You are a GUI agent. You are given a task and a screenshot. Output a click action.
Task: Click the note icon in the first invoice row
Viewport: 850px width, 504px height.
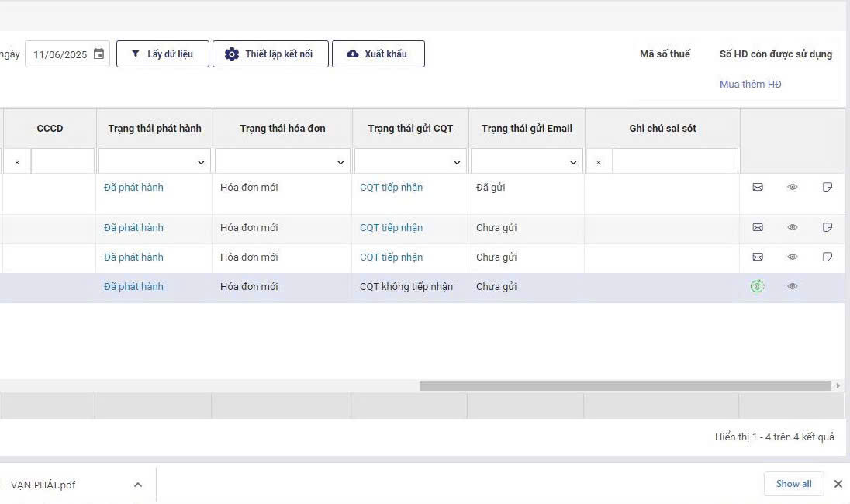828,187
